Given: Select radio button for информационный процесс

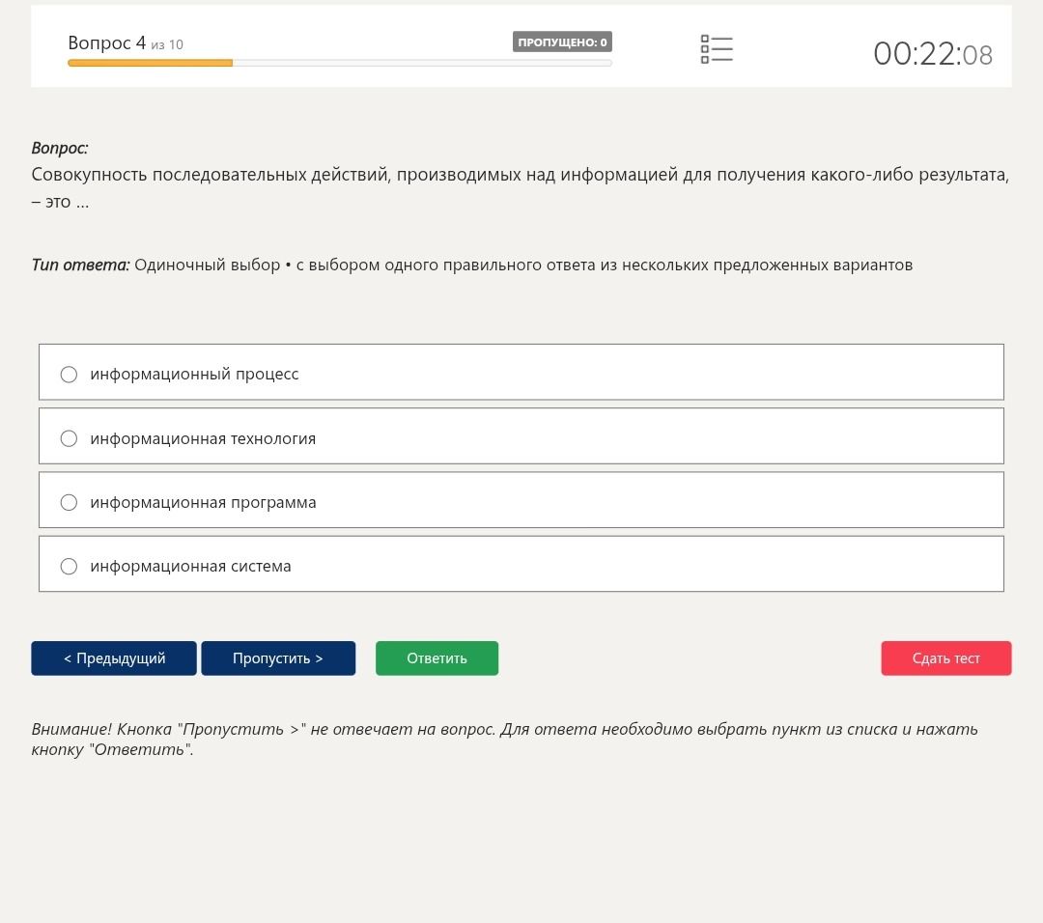Looking at the screenshot, I should click(x=69, y=375).
